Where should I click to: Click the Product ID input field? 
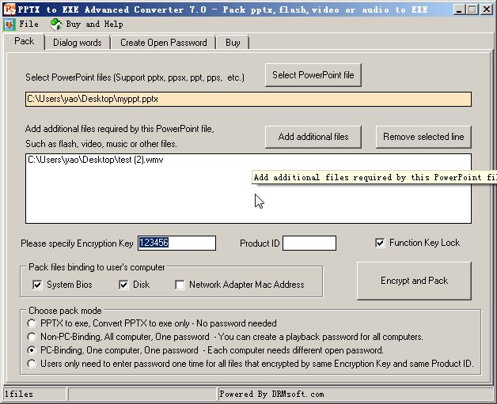pyautogui.click(x=309, y=244)
